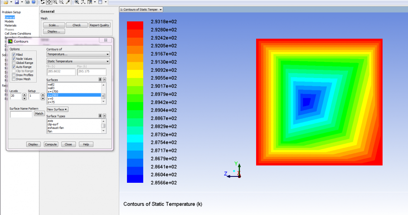The height and width of the screenshot is (215, 408).
Task: Click the Display button in Contours dialog
Action: coord(33,144)
